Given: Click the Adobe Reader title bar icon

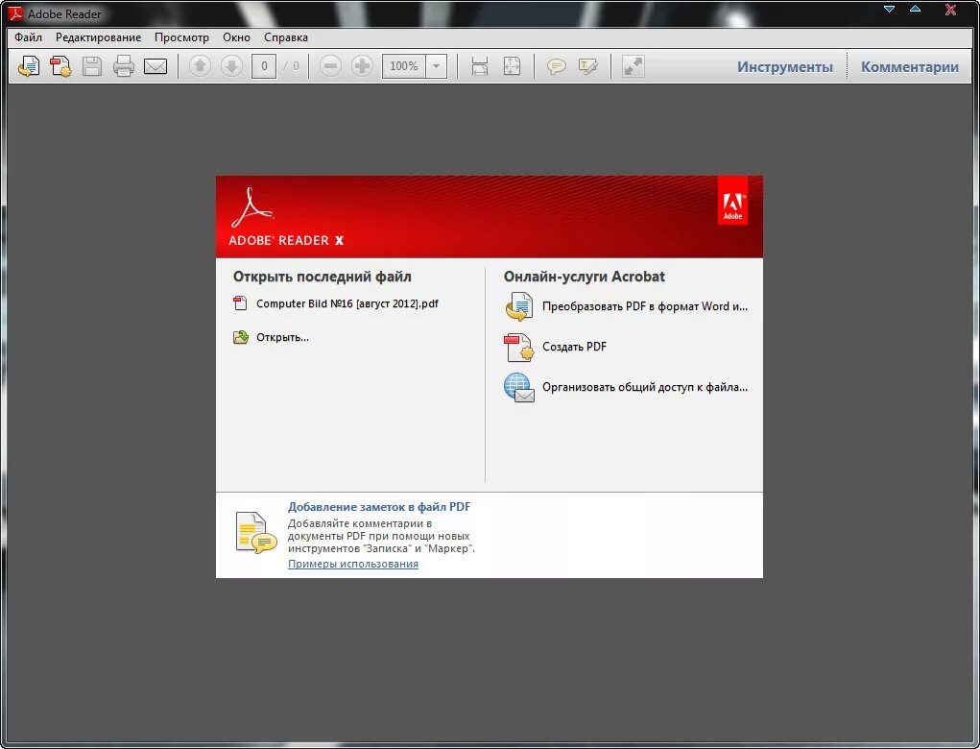Looking at the screenshot, I should pos(13,13).
